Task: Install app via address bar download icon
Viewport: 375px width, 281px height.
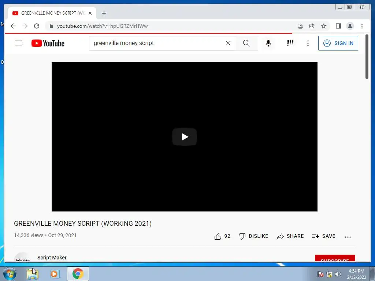Action: click(300, 26)
